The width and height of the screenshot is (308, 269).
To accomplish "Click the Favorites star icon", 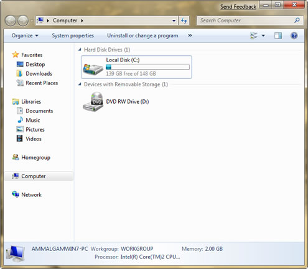I will [16, 55].
